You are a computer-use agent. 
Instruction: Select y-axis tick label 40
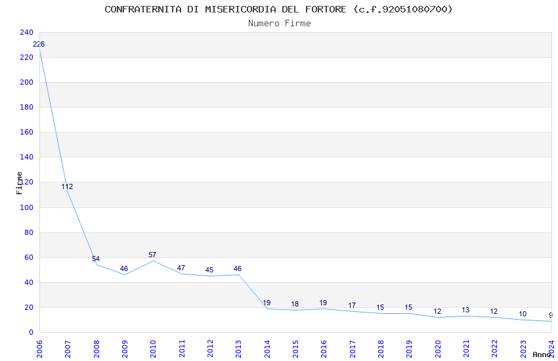pos(29,282)
